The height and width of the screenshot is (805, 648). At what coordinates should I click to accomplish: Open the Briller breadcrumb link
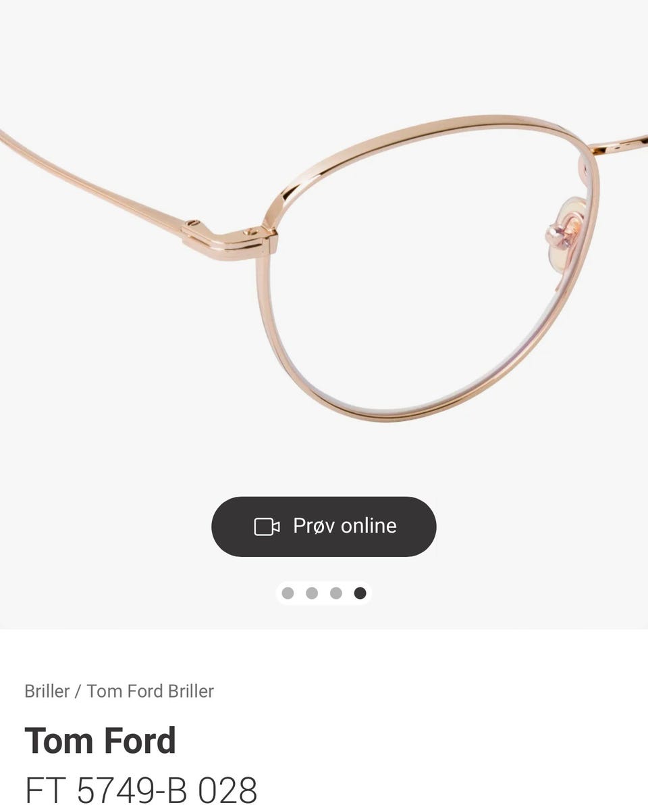tap(47, 691)
